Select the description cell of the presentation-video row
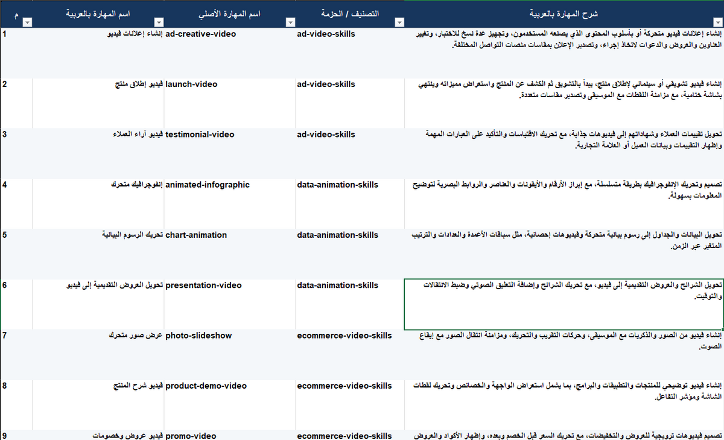The width and height of the screenshot is (724, 440). (564, 304)
